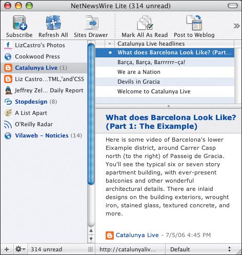Expand toolbar overflow double-chevron
242x255 pixels.
click(x=237, y=26)
